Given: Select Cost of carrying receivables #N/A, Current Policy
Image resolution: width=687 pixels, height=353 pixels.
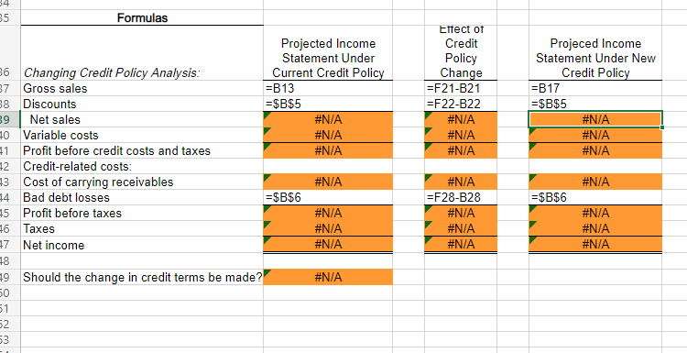Looking at the screenshot, I should click(x=328, y=182).
